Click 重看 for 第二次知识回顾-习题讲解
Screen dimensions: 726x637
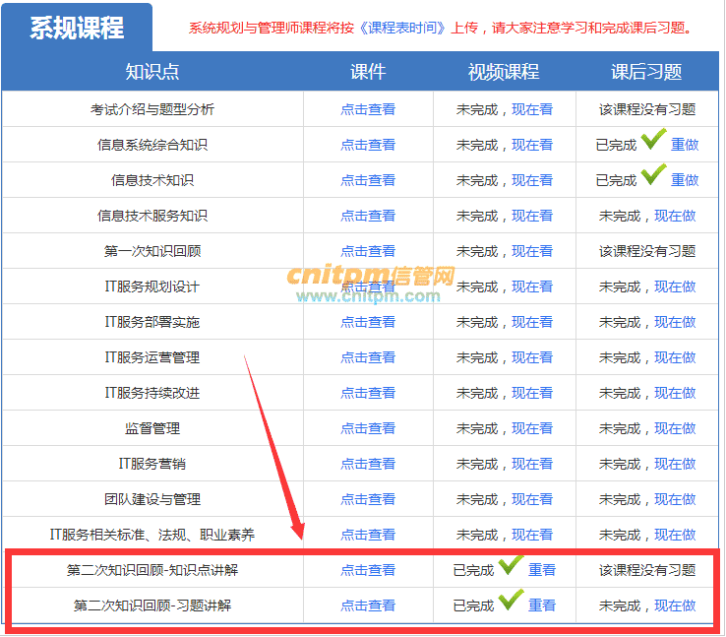pyautogui.click(x=542, y=605)
